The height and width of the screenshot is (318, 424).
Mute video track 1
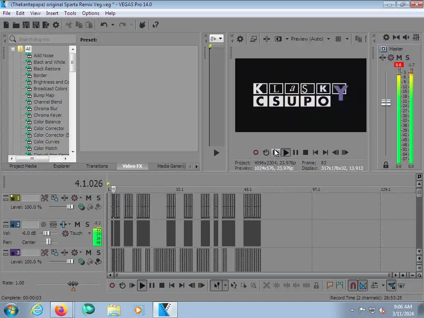[89, 198]
